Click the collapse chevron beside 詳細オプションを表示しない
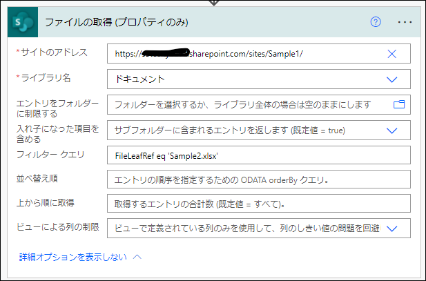Screen dimensions: 426x281 coord(137,257)
